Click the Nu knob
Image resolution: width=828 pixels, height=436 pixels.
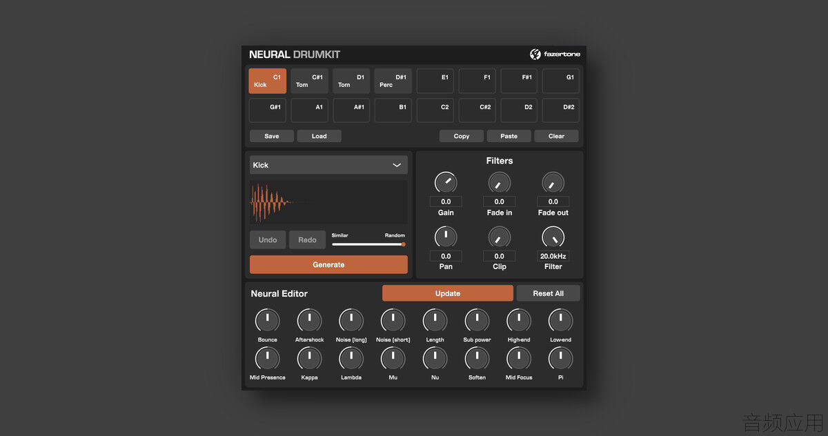pos(435,358)
